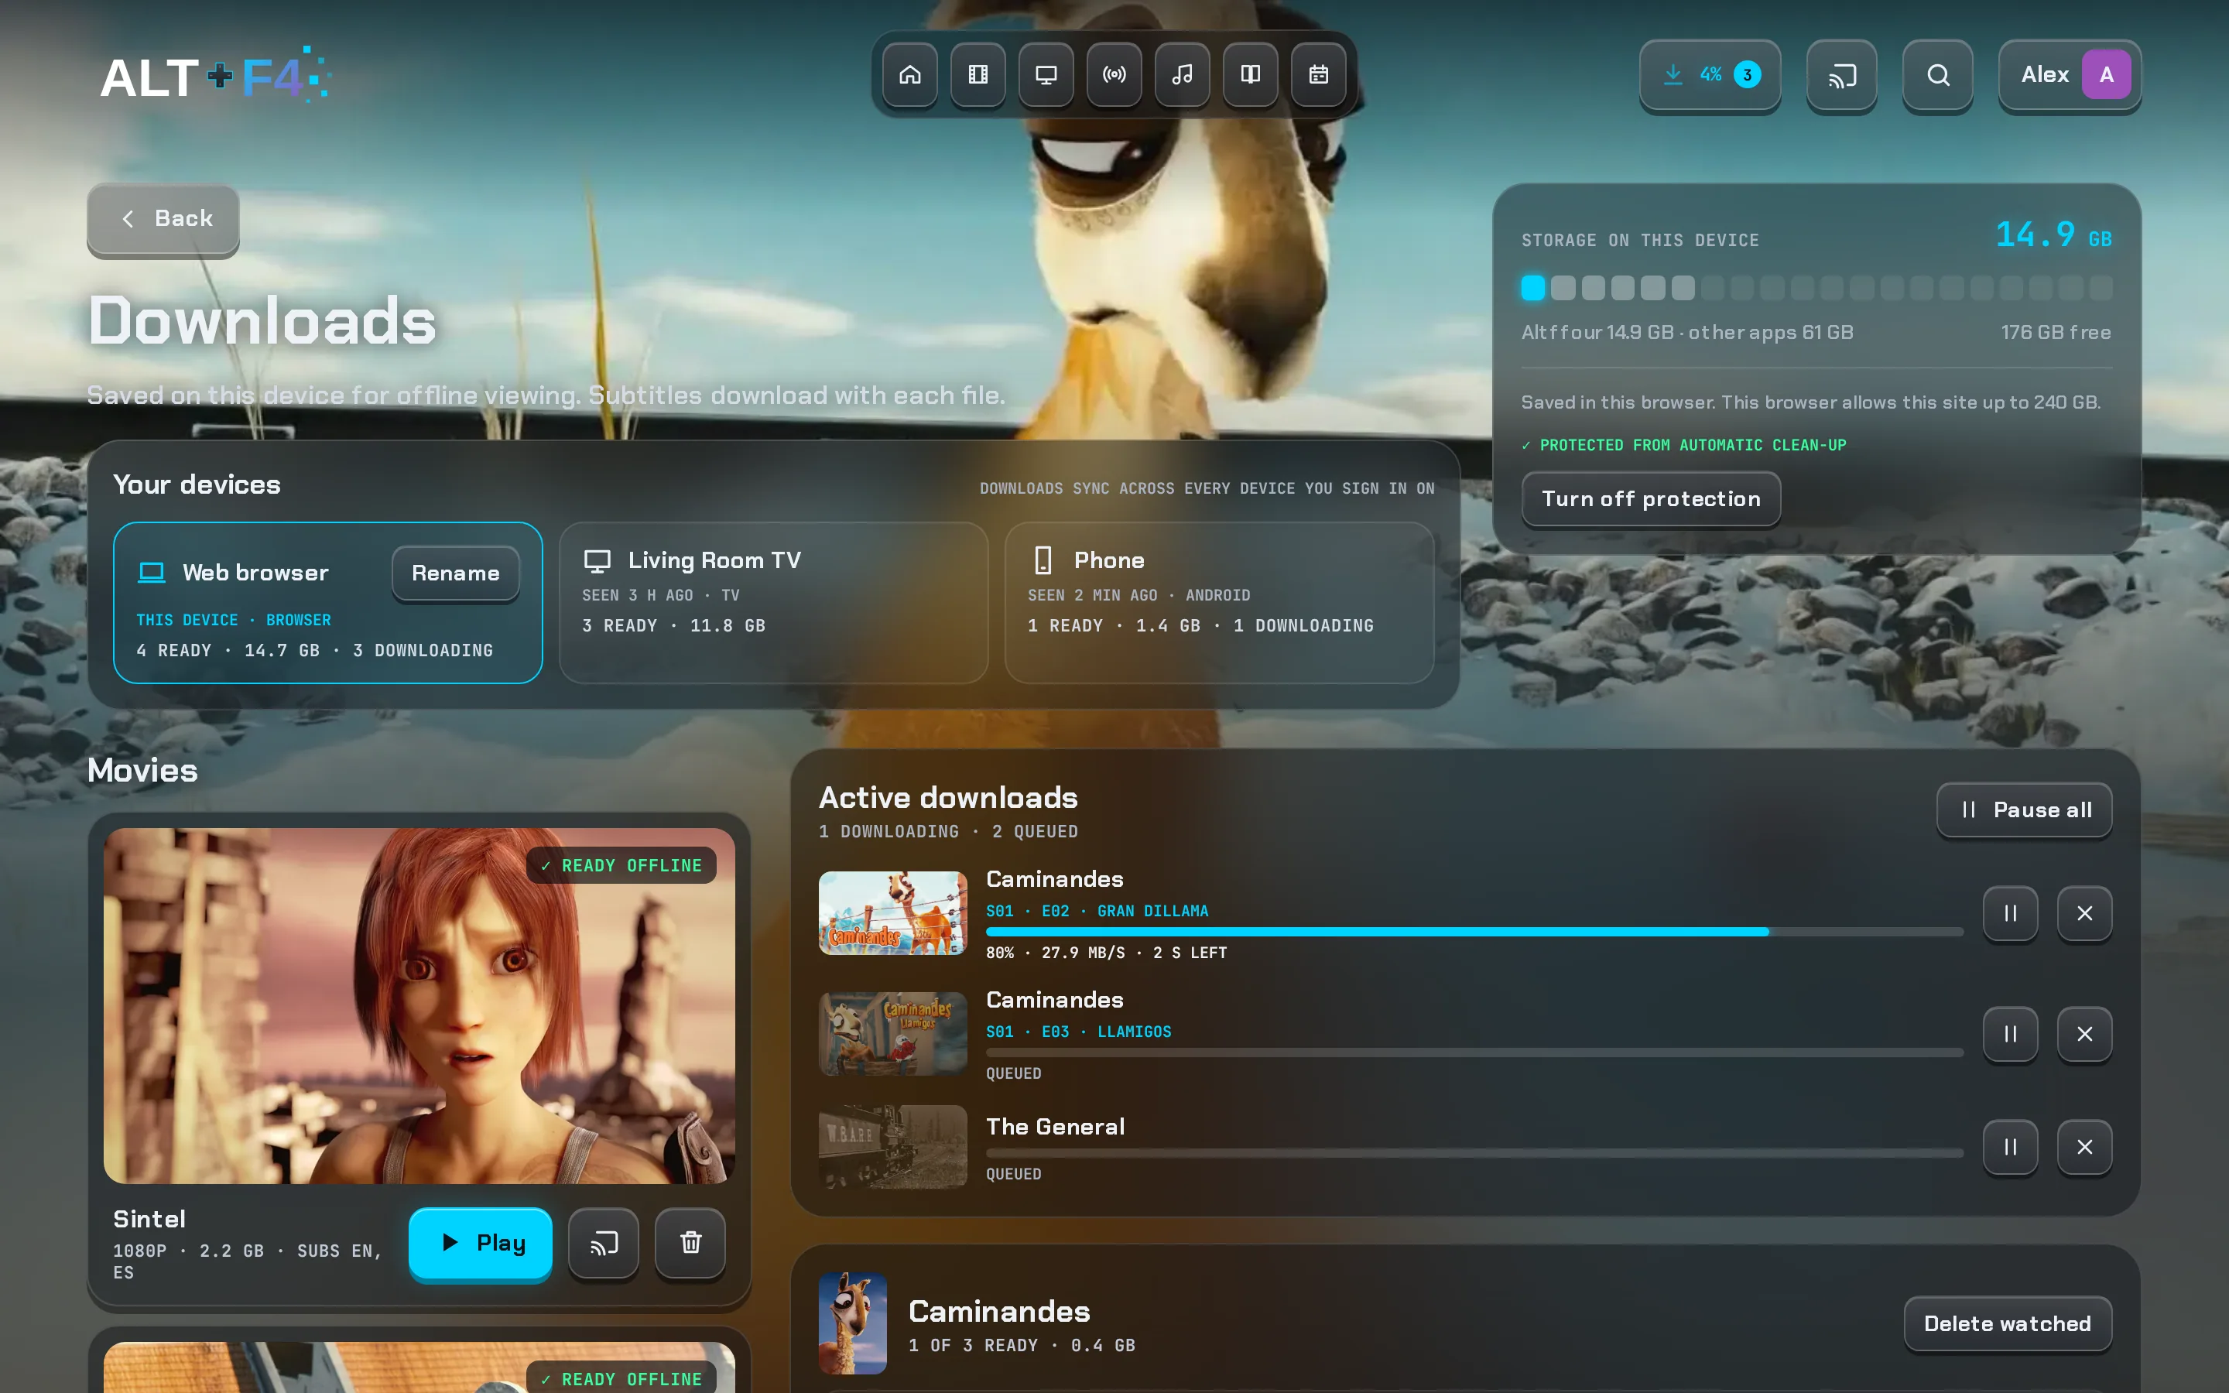
Task: Open the downloads status indicator showing 4%
Action: pyautogui.click(x=1710, y=74)
